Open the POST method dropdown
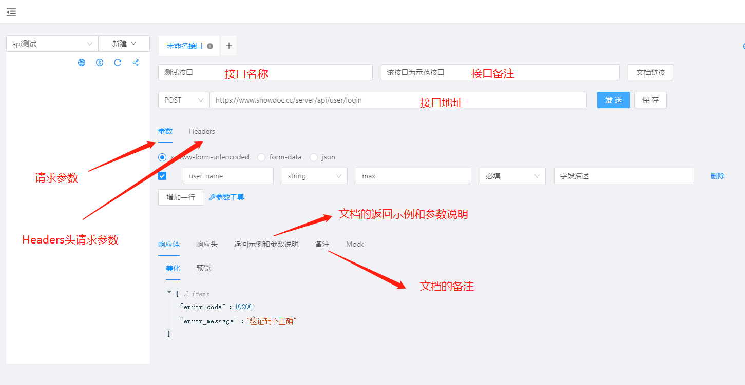Screen dimensions: 745x385 183,99
